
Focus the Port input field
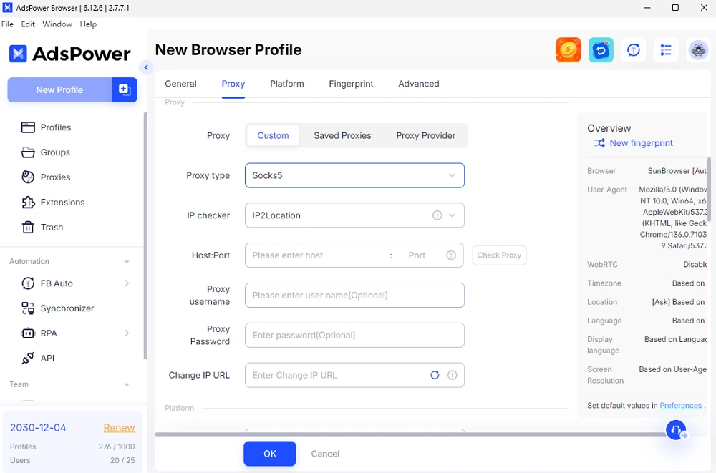click(x=419, y=255)
